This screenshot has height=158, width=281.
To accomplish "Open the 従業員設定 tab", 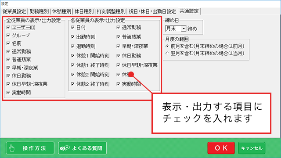I will (x=14, y=11).
